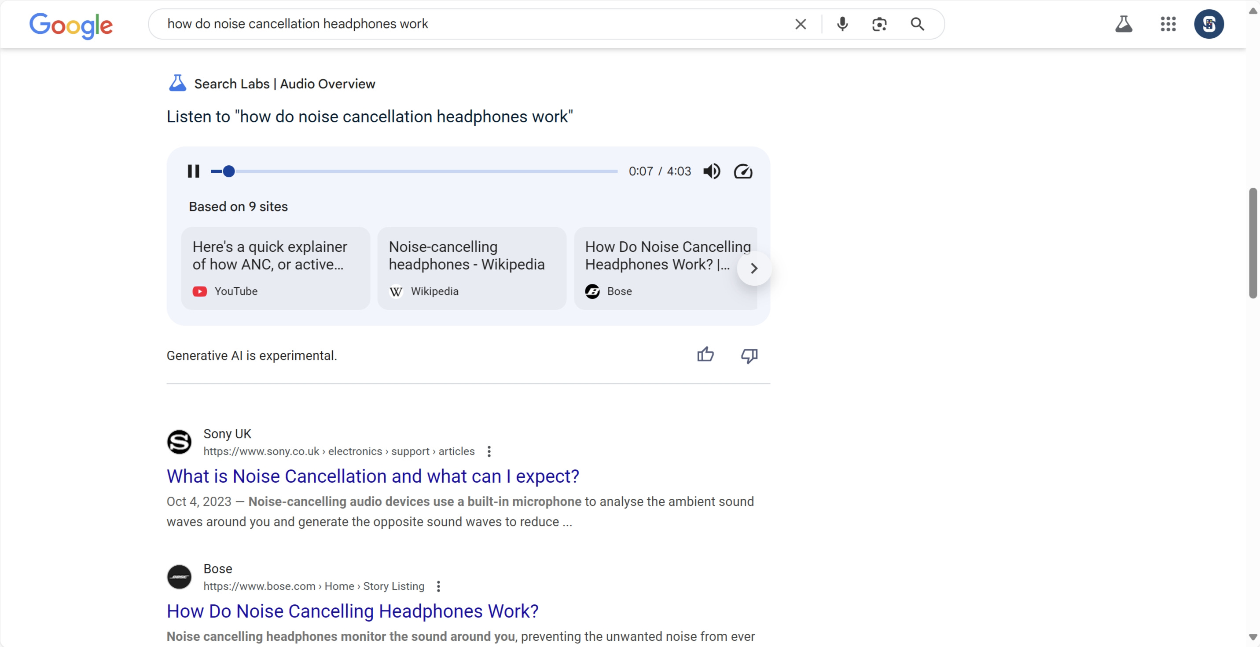Open "What is Noise Cancellation" Sony link
The width and height of the screenshot is (1260, 647).
click(373, 476)
